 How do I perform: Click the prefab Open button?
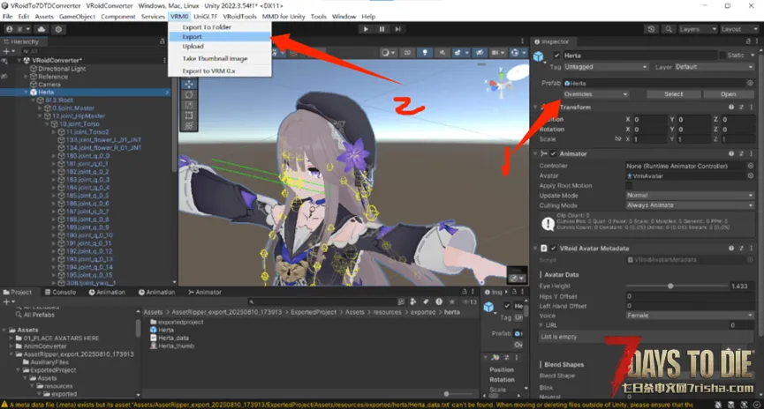click(728, 94)
